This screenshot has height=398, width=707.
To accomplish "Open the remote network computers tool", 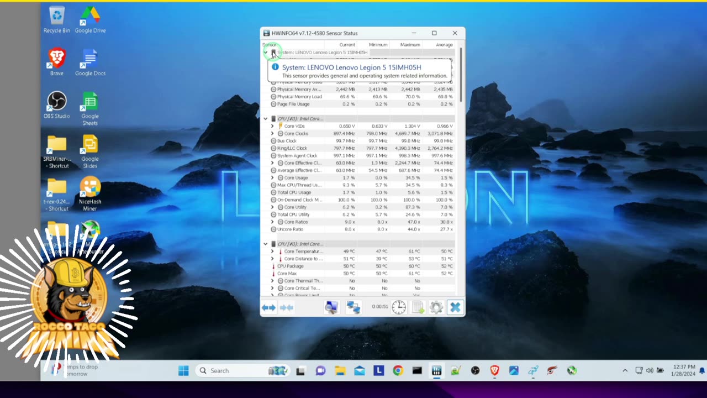I will tap(353, 307).
